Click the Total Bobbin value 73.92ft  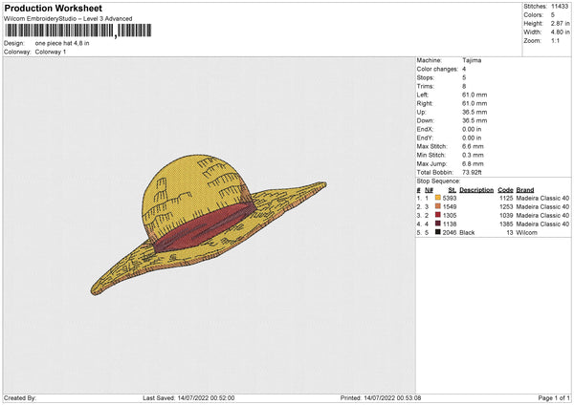tap(472, 173)
